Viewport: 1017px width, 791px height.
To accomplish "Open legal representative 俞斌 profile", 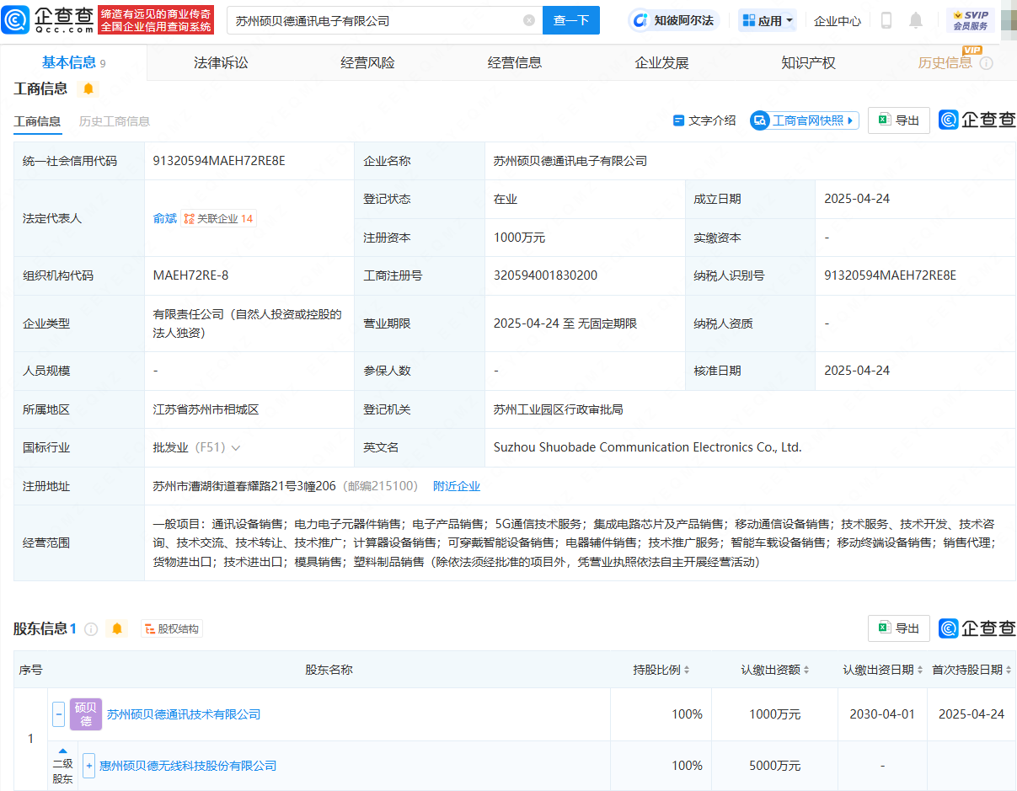I will click(165, 218).
